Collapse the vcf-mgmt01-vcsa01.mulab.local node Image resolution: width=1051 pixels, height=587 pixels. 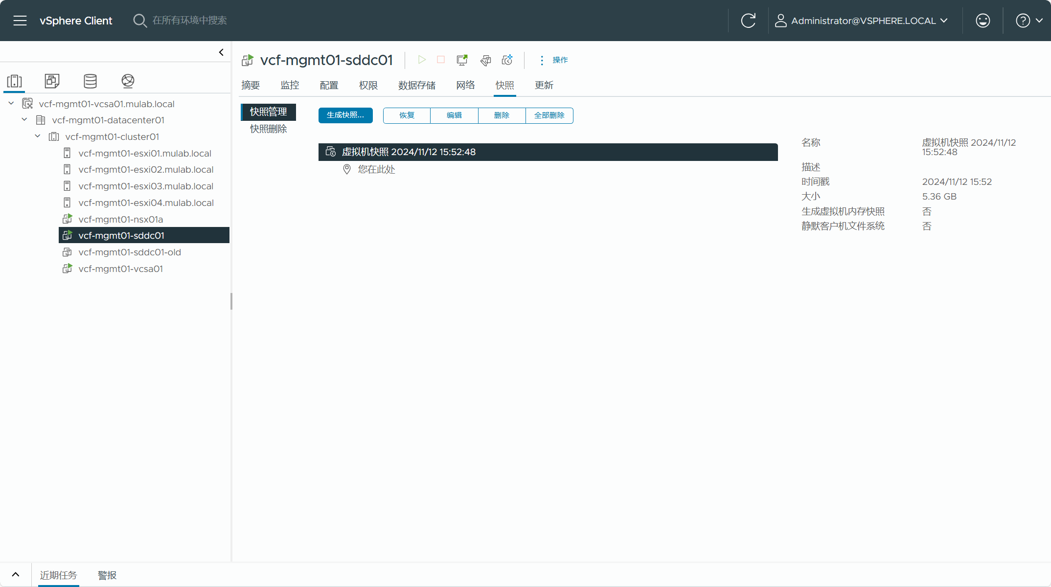coord(11,103)
